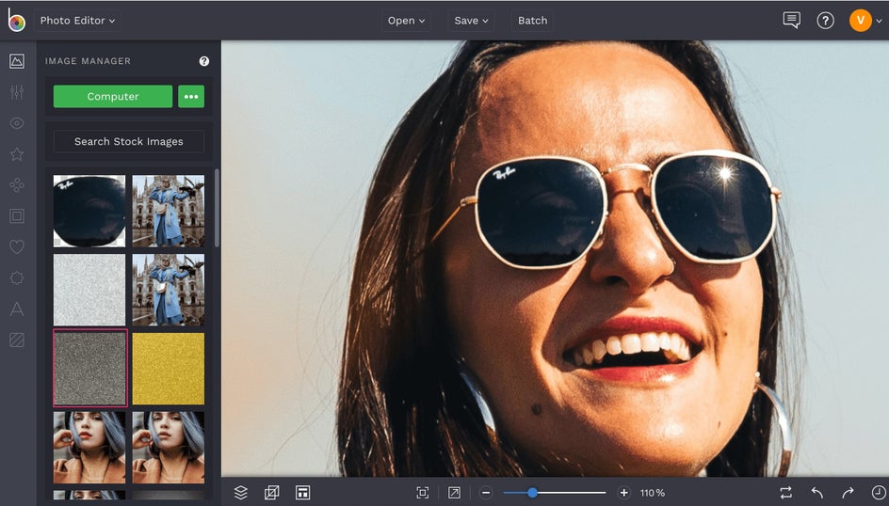This screenshot has height=506, width=889.
Task: Click the fit-to-screen icon
Action: pyautogui.click(x=423, y=492)
